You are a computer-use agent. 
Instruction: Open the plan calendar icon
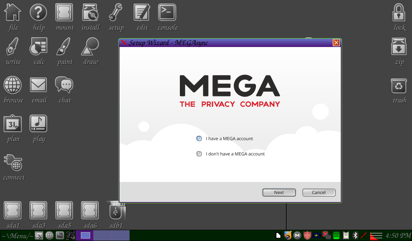13,129
